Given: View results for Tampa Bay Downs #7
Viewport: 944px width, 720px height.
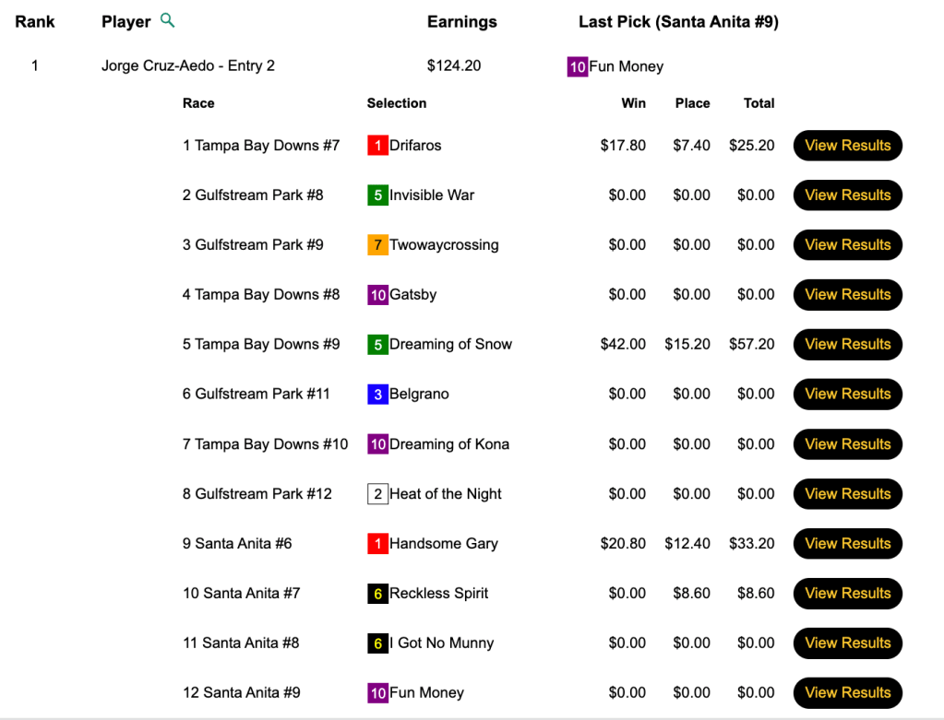Looking at the screenshot, I should pyautogui.click(x=847, y=146).
